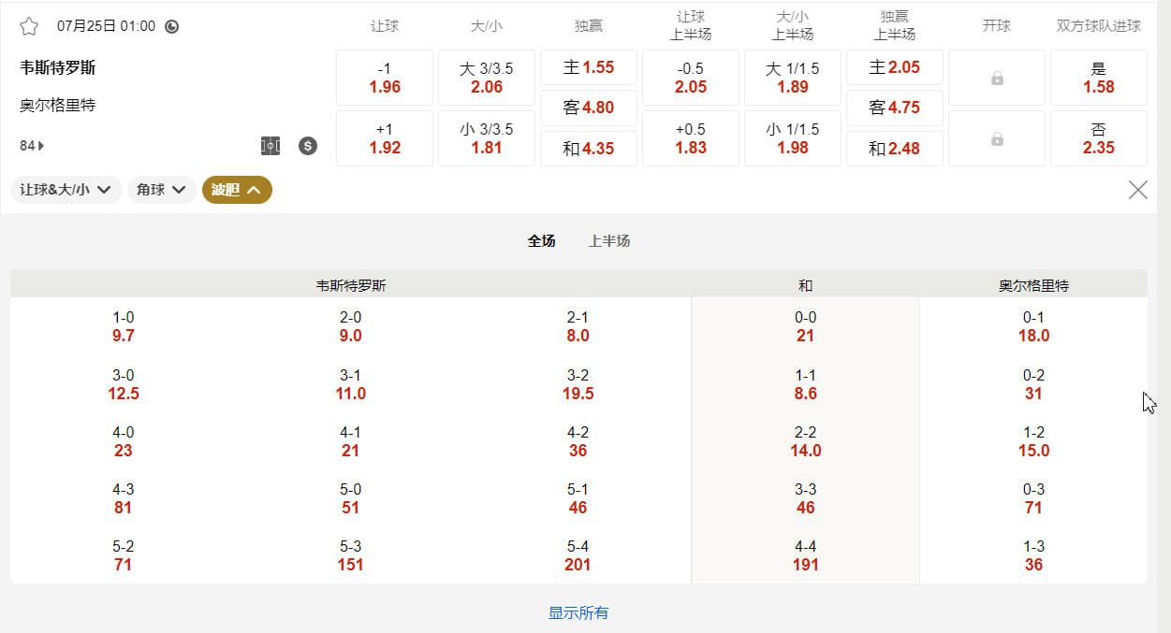Choose correct score 3-2 at 19.5

coord(578,384)
